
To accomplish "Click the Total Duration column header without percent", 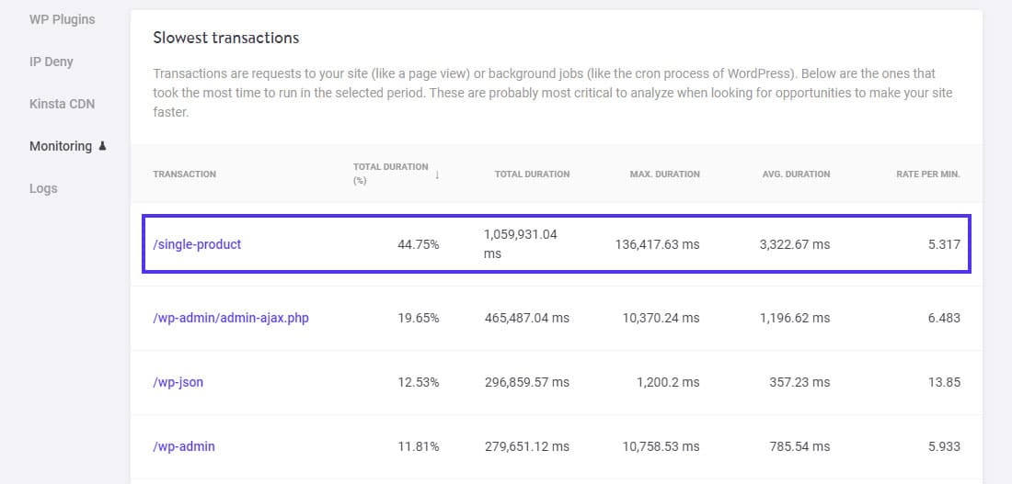I will click(532, 174).
